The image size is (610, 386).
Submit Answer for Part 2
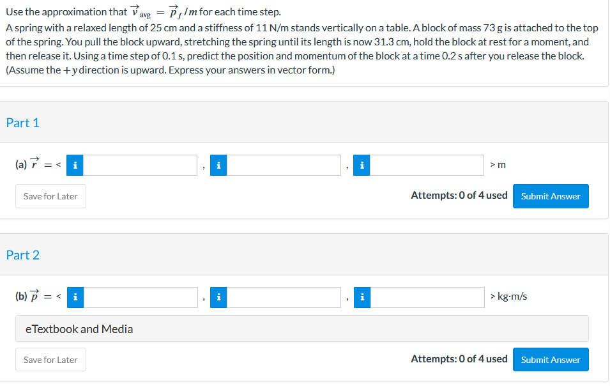(550, 359)
